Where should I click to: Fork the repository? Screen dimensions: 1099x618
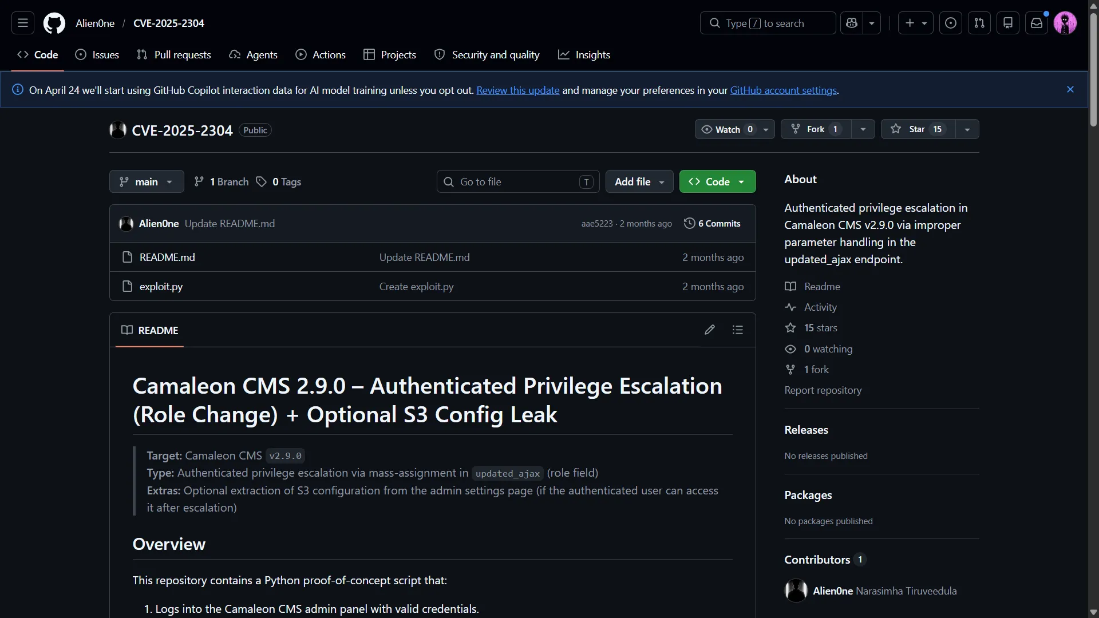816,129
